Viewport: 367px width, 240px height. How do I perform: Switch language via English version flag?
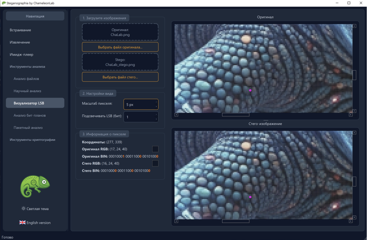point(22,222)
